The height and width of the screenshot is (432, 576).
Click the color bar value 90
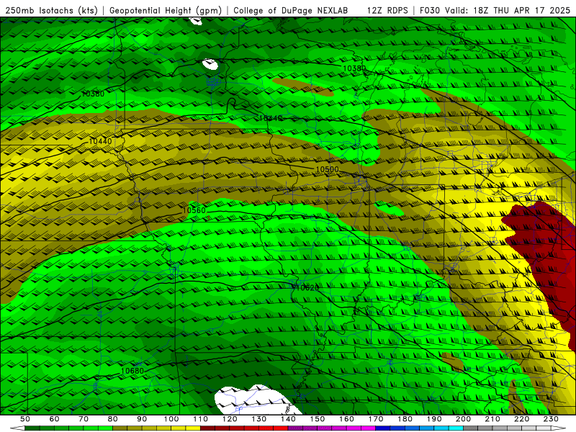pos(142,419)
